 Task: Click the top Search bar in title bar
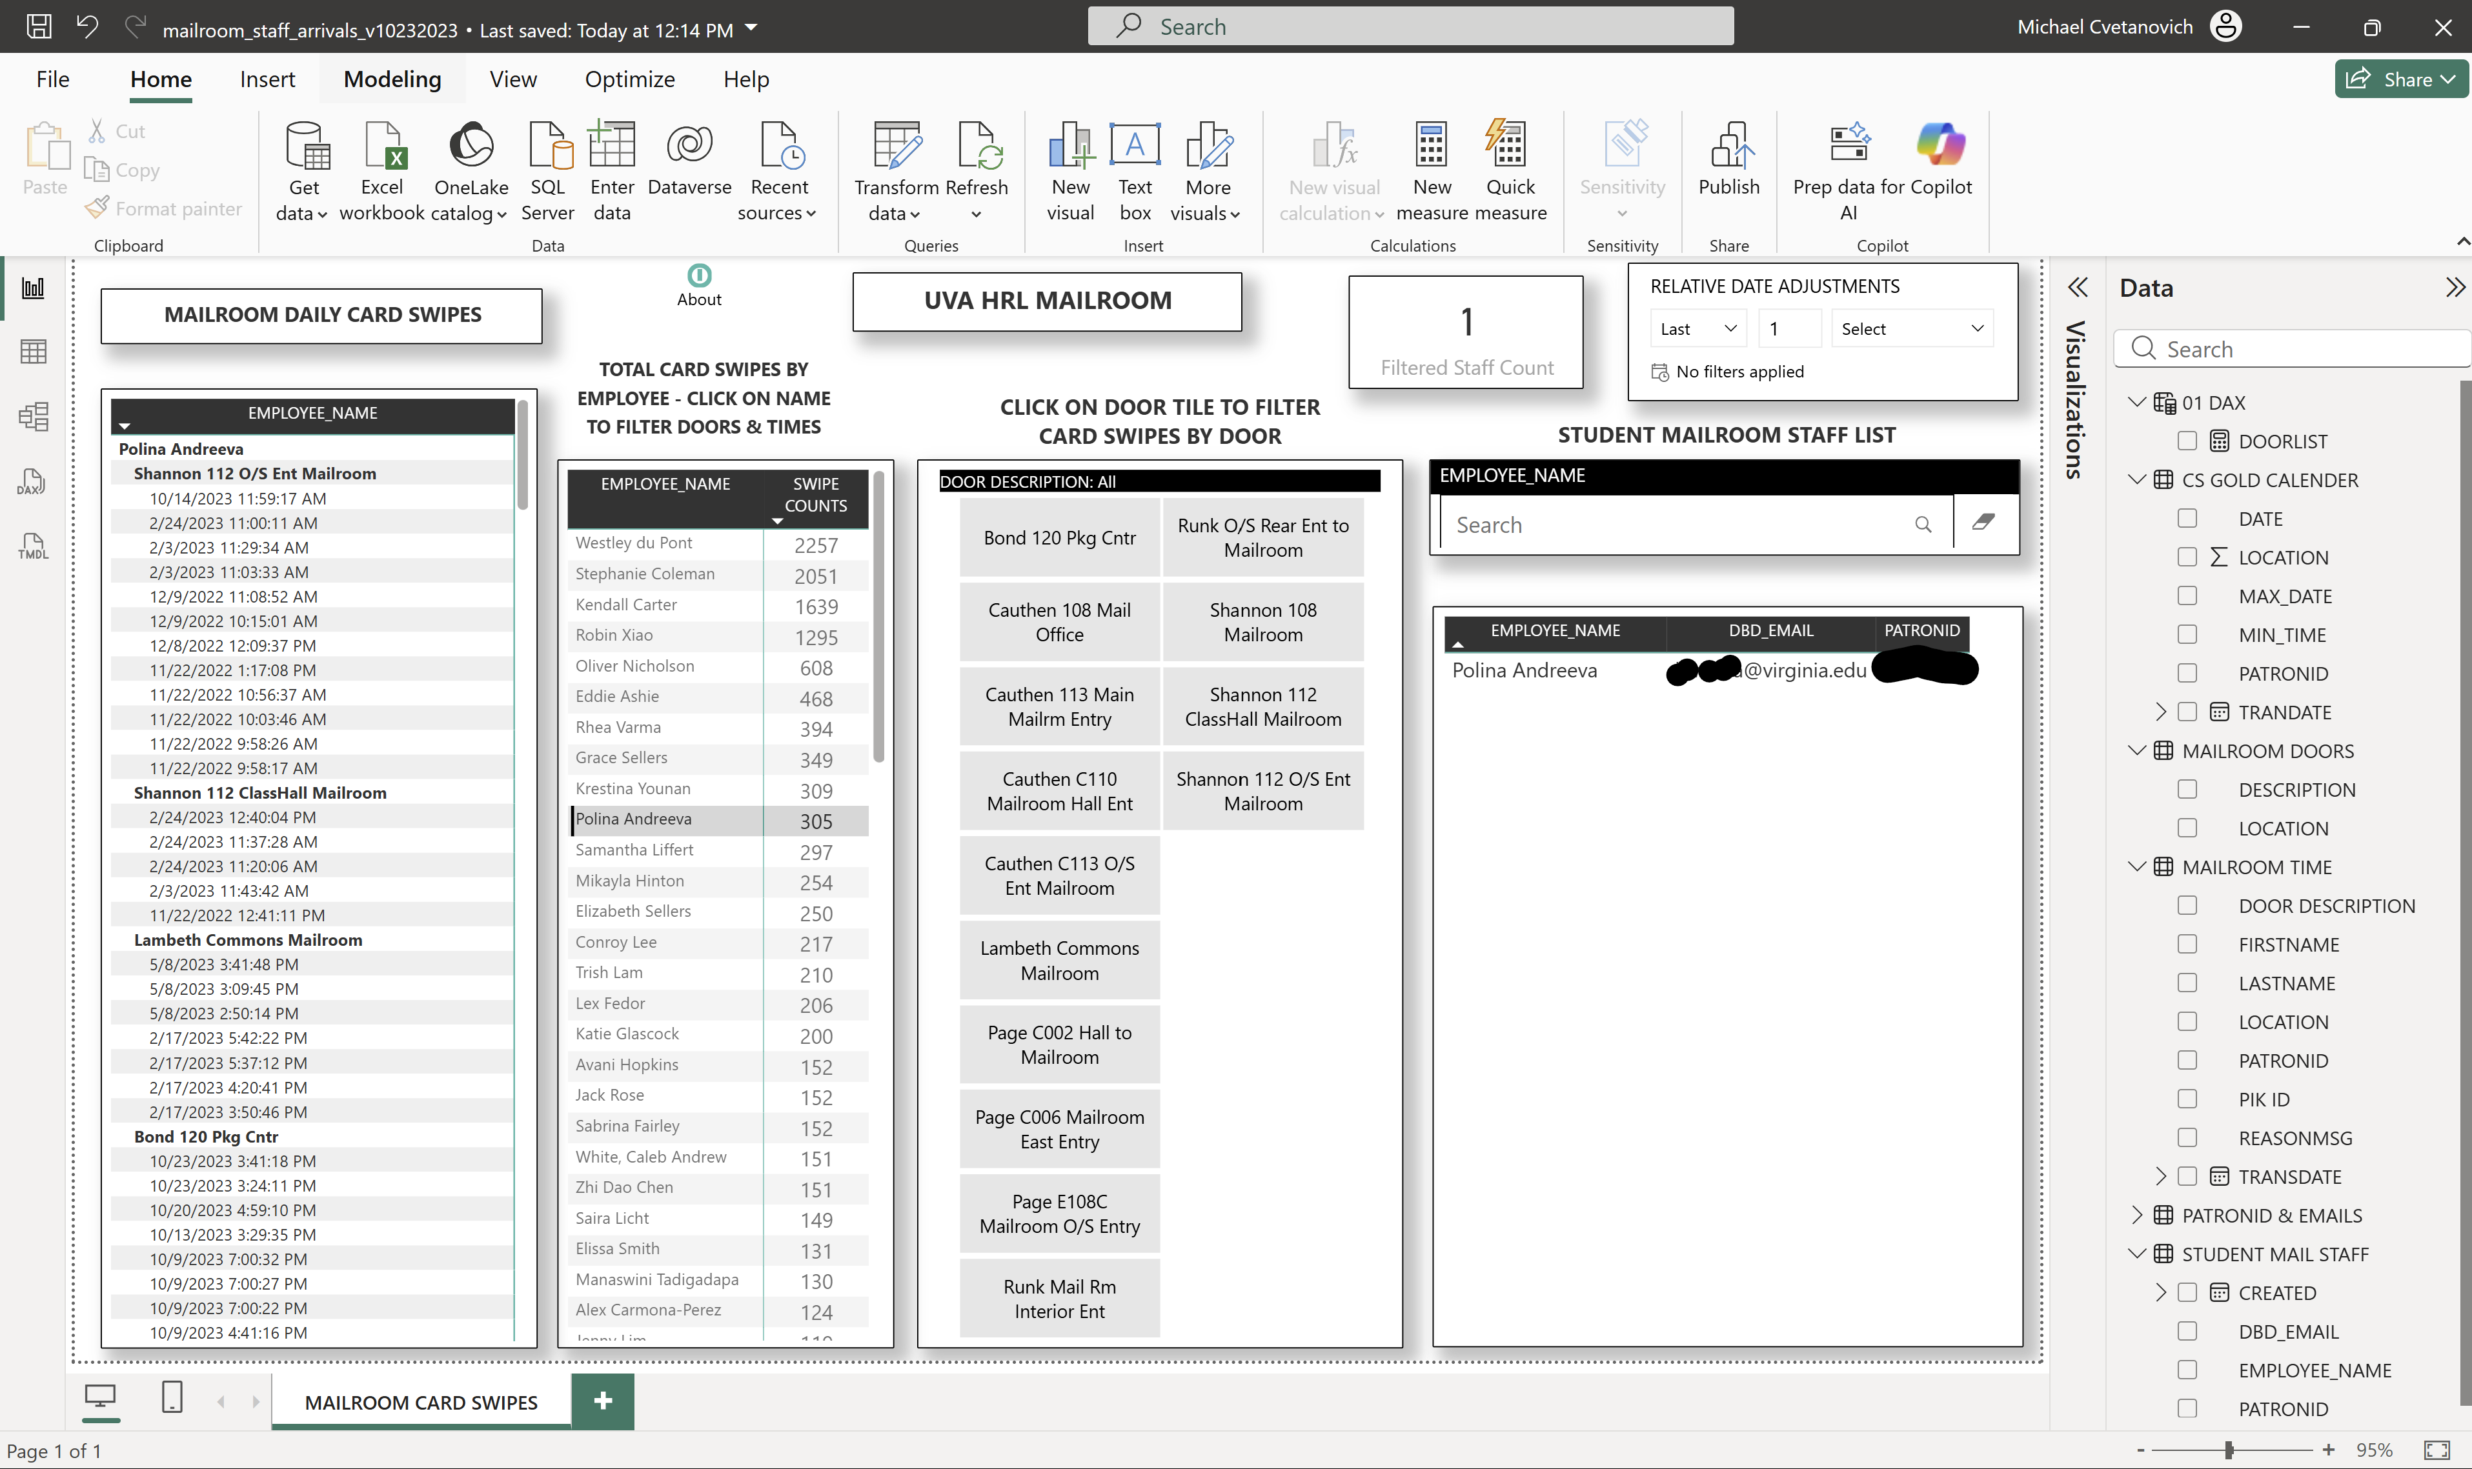1410,26
